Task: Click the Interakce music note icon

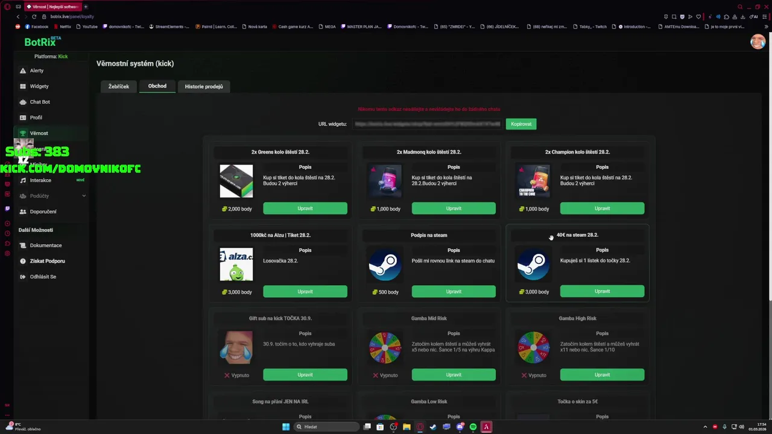Action: pyautogui.click(x=23, y=180)
